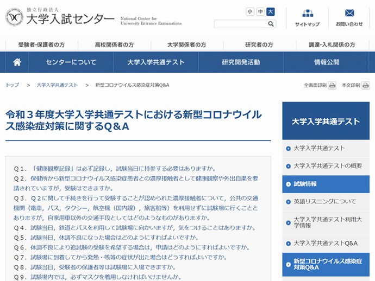Click sidebar header 大学入学共通テスト
Viewport: 375px width, 281px height.
pyautogui.click(x=326, y=121)
